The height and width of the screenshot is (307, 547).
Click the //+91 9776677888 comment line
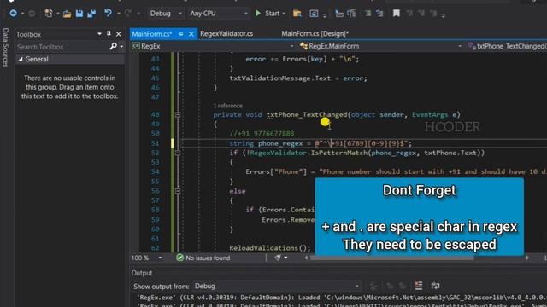pos(262,134)
